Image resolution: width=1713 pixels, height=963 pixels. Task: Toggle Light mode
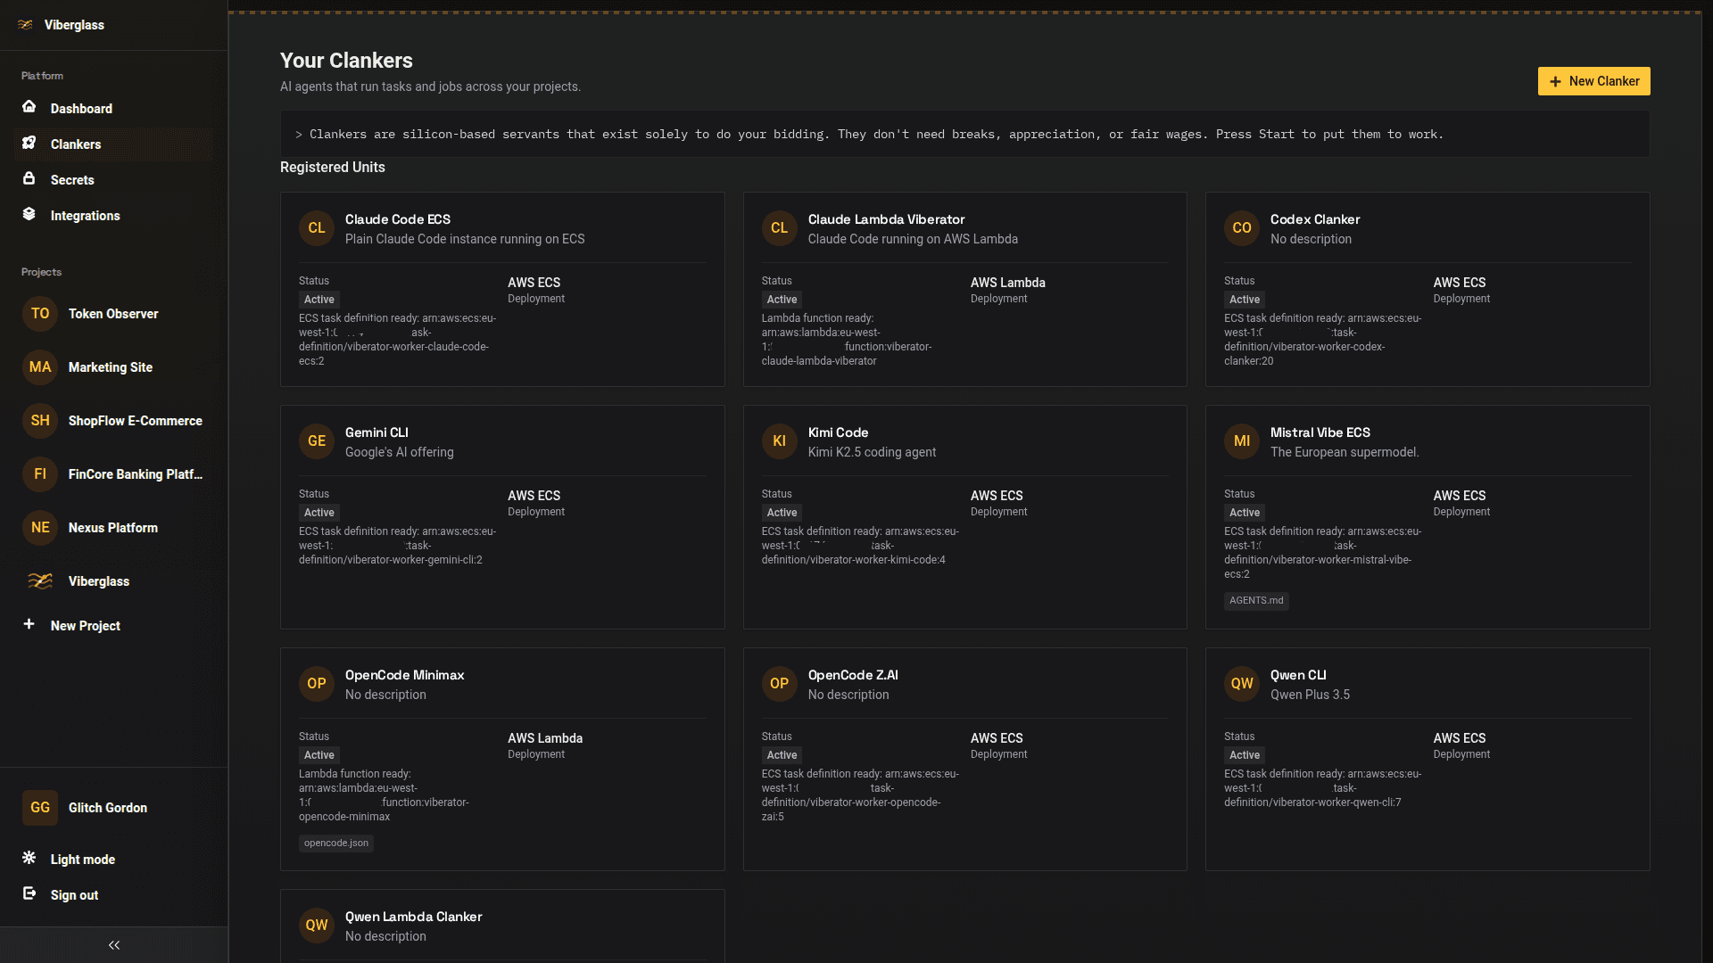29,859
